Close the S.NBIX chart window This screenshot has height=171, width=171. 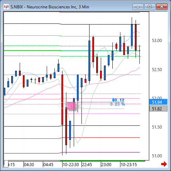coord(162,7)
